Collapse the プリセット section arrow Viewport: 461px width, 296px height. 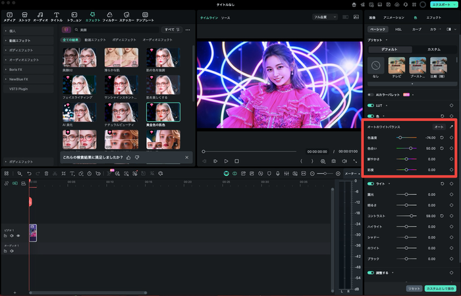click(x=387, y=40)
